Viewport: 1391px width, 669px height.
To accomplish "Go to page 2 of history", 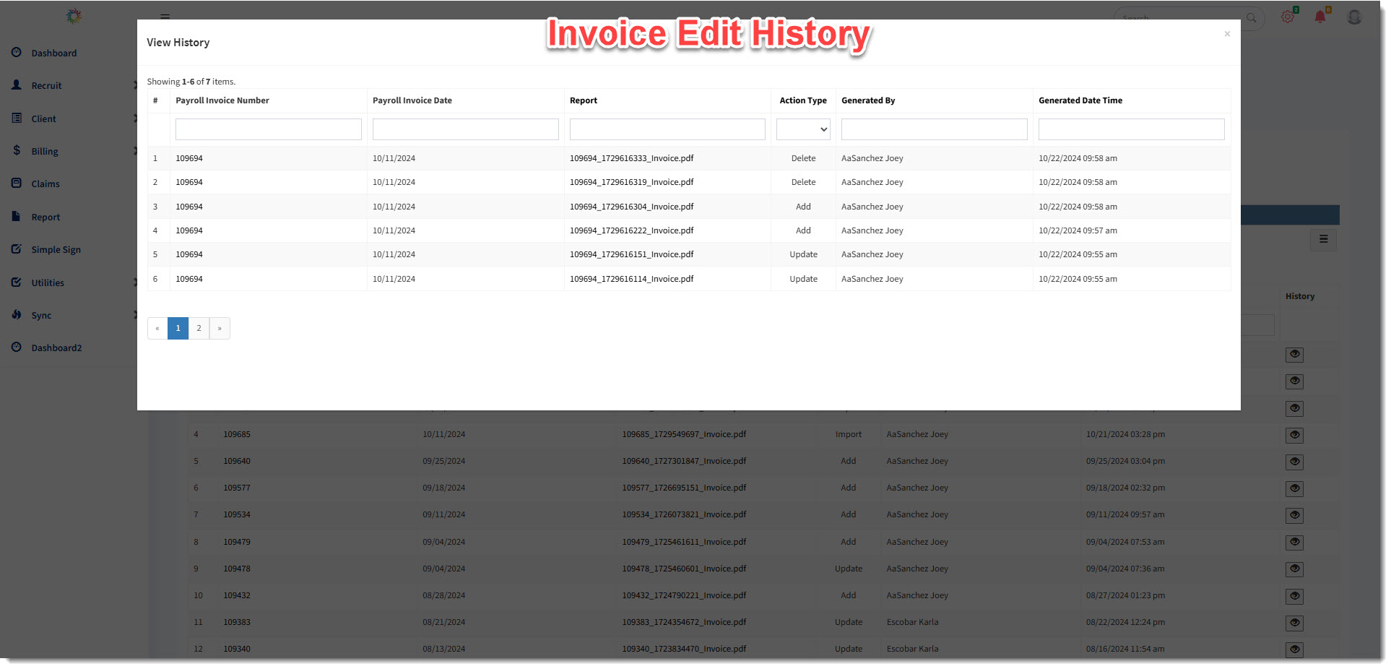I will coord(199,328).
